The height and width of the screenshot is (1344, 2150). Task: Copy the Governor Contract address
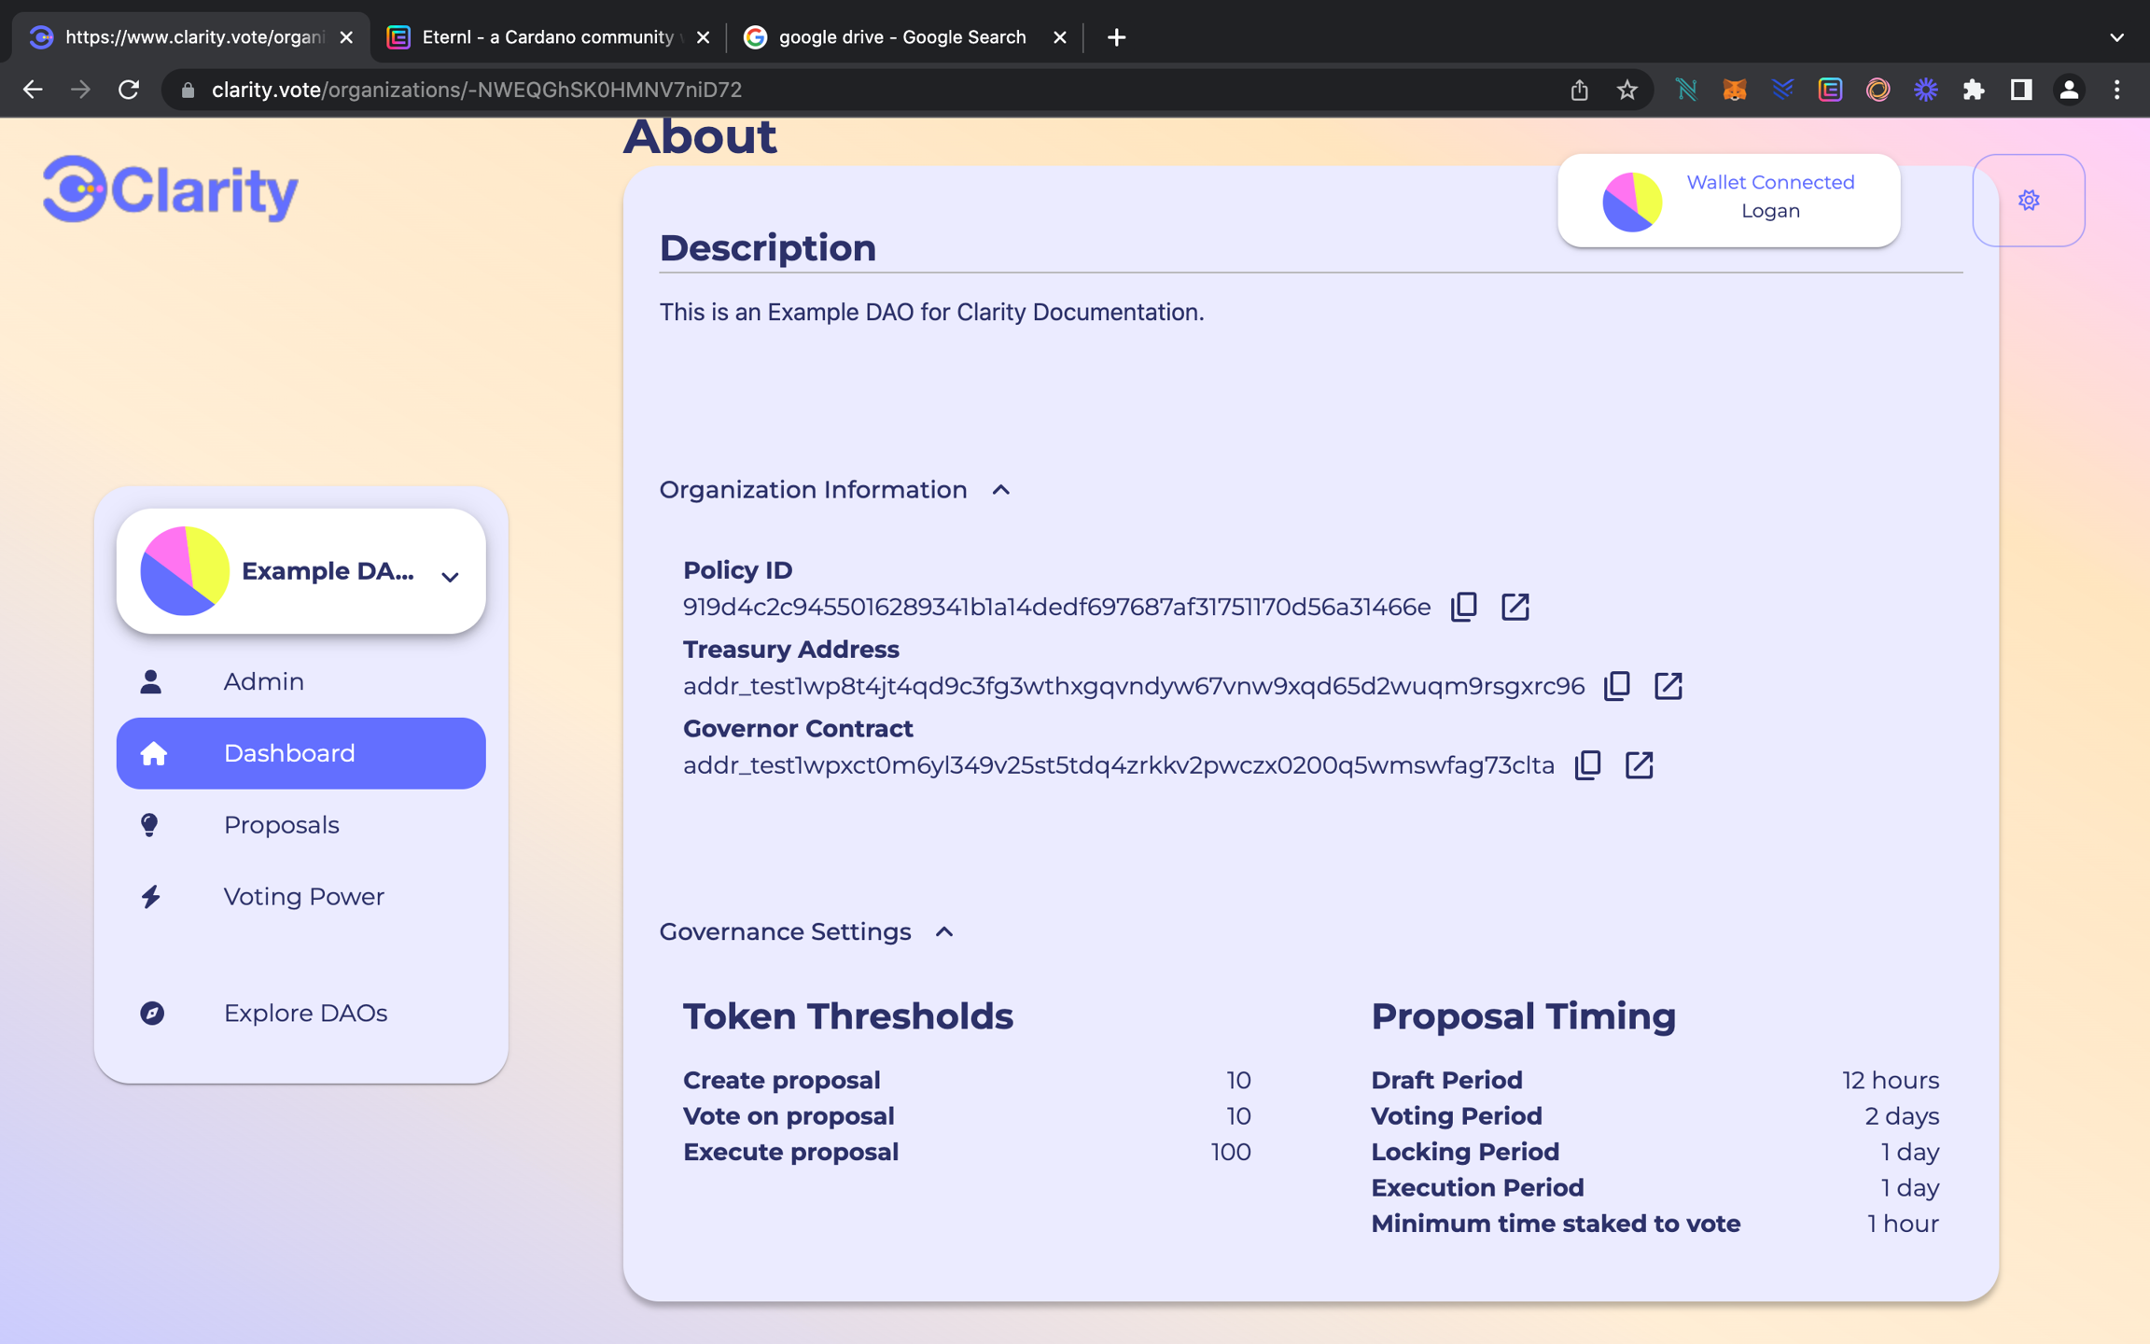click(1587, 765)
